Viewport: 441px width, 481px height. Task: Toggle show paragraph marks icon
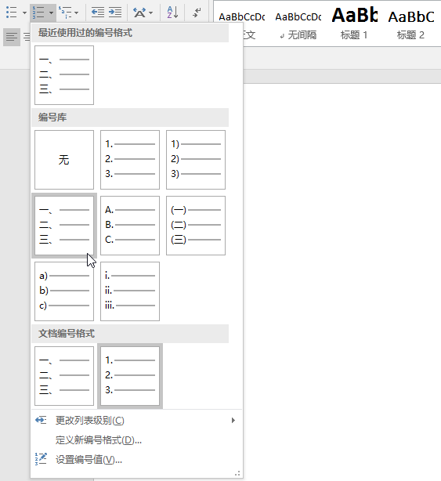tap(197, 13)
